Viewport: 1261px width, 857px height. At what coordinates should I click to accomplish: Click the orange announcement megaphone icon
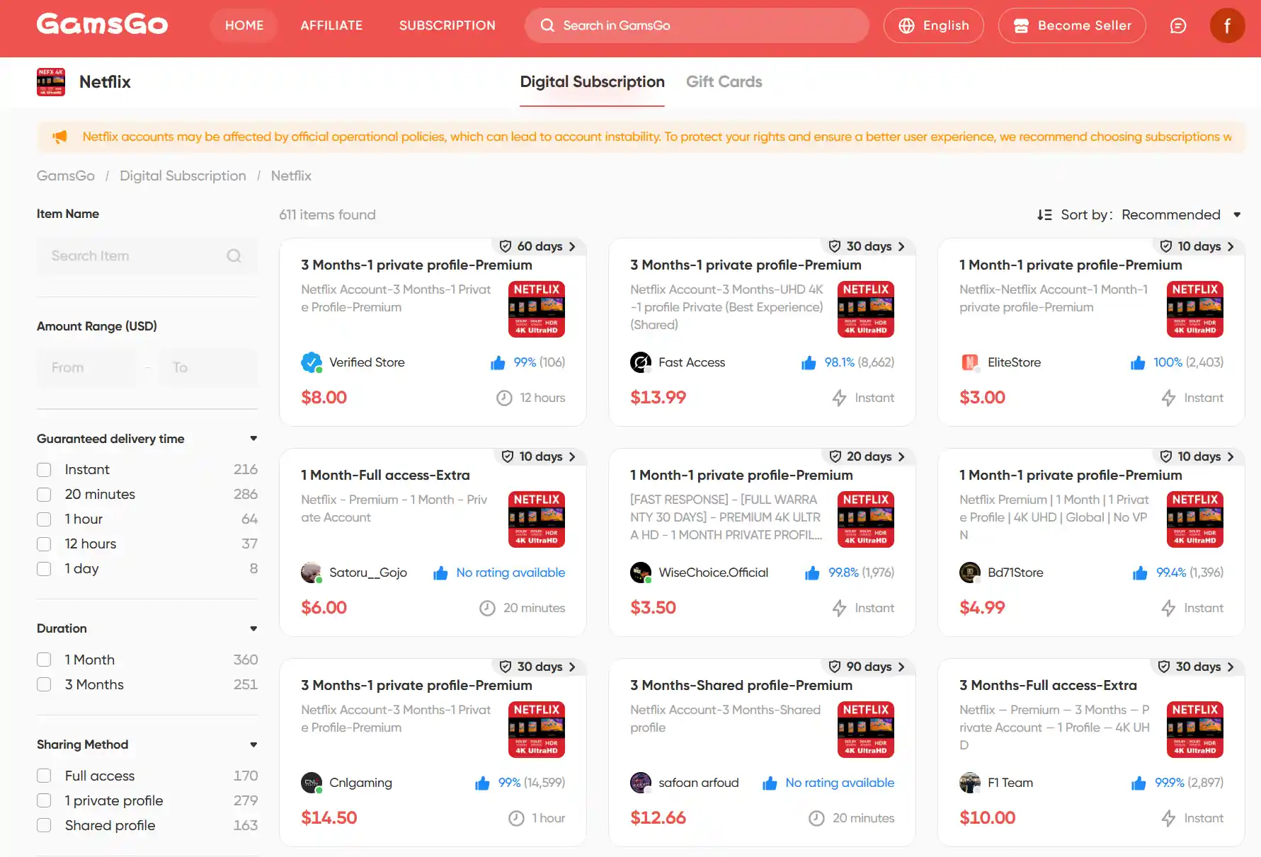[x=60, y=137]
